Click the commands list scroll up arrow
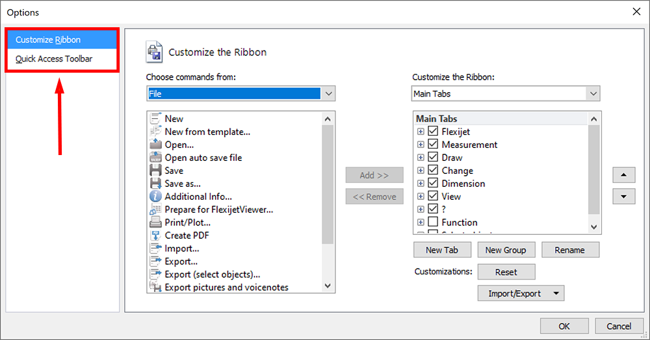Image resolution: width=650 pixels, height=340 pixels. tap(328, 119)
